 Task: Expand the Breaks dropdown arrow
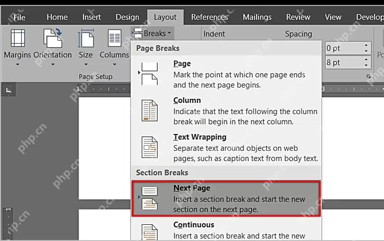click(x=169, y=33)
